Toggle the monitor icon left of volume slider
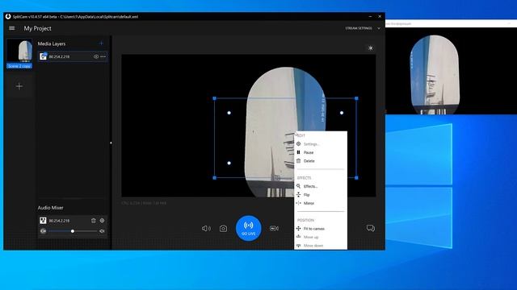The width and height of the screenshot is (517, 290). point(43,231)
